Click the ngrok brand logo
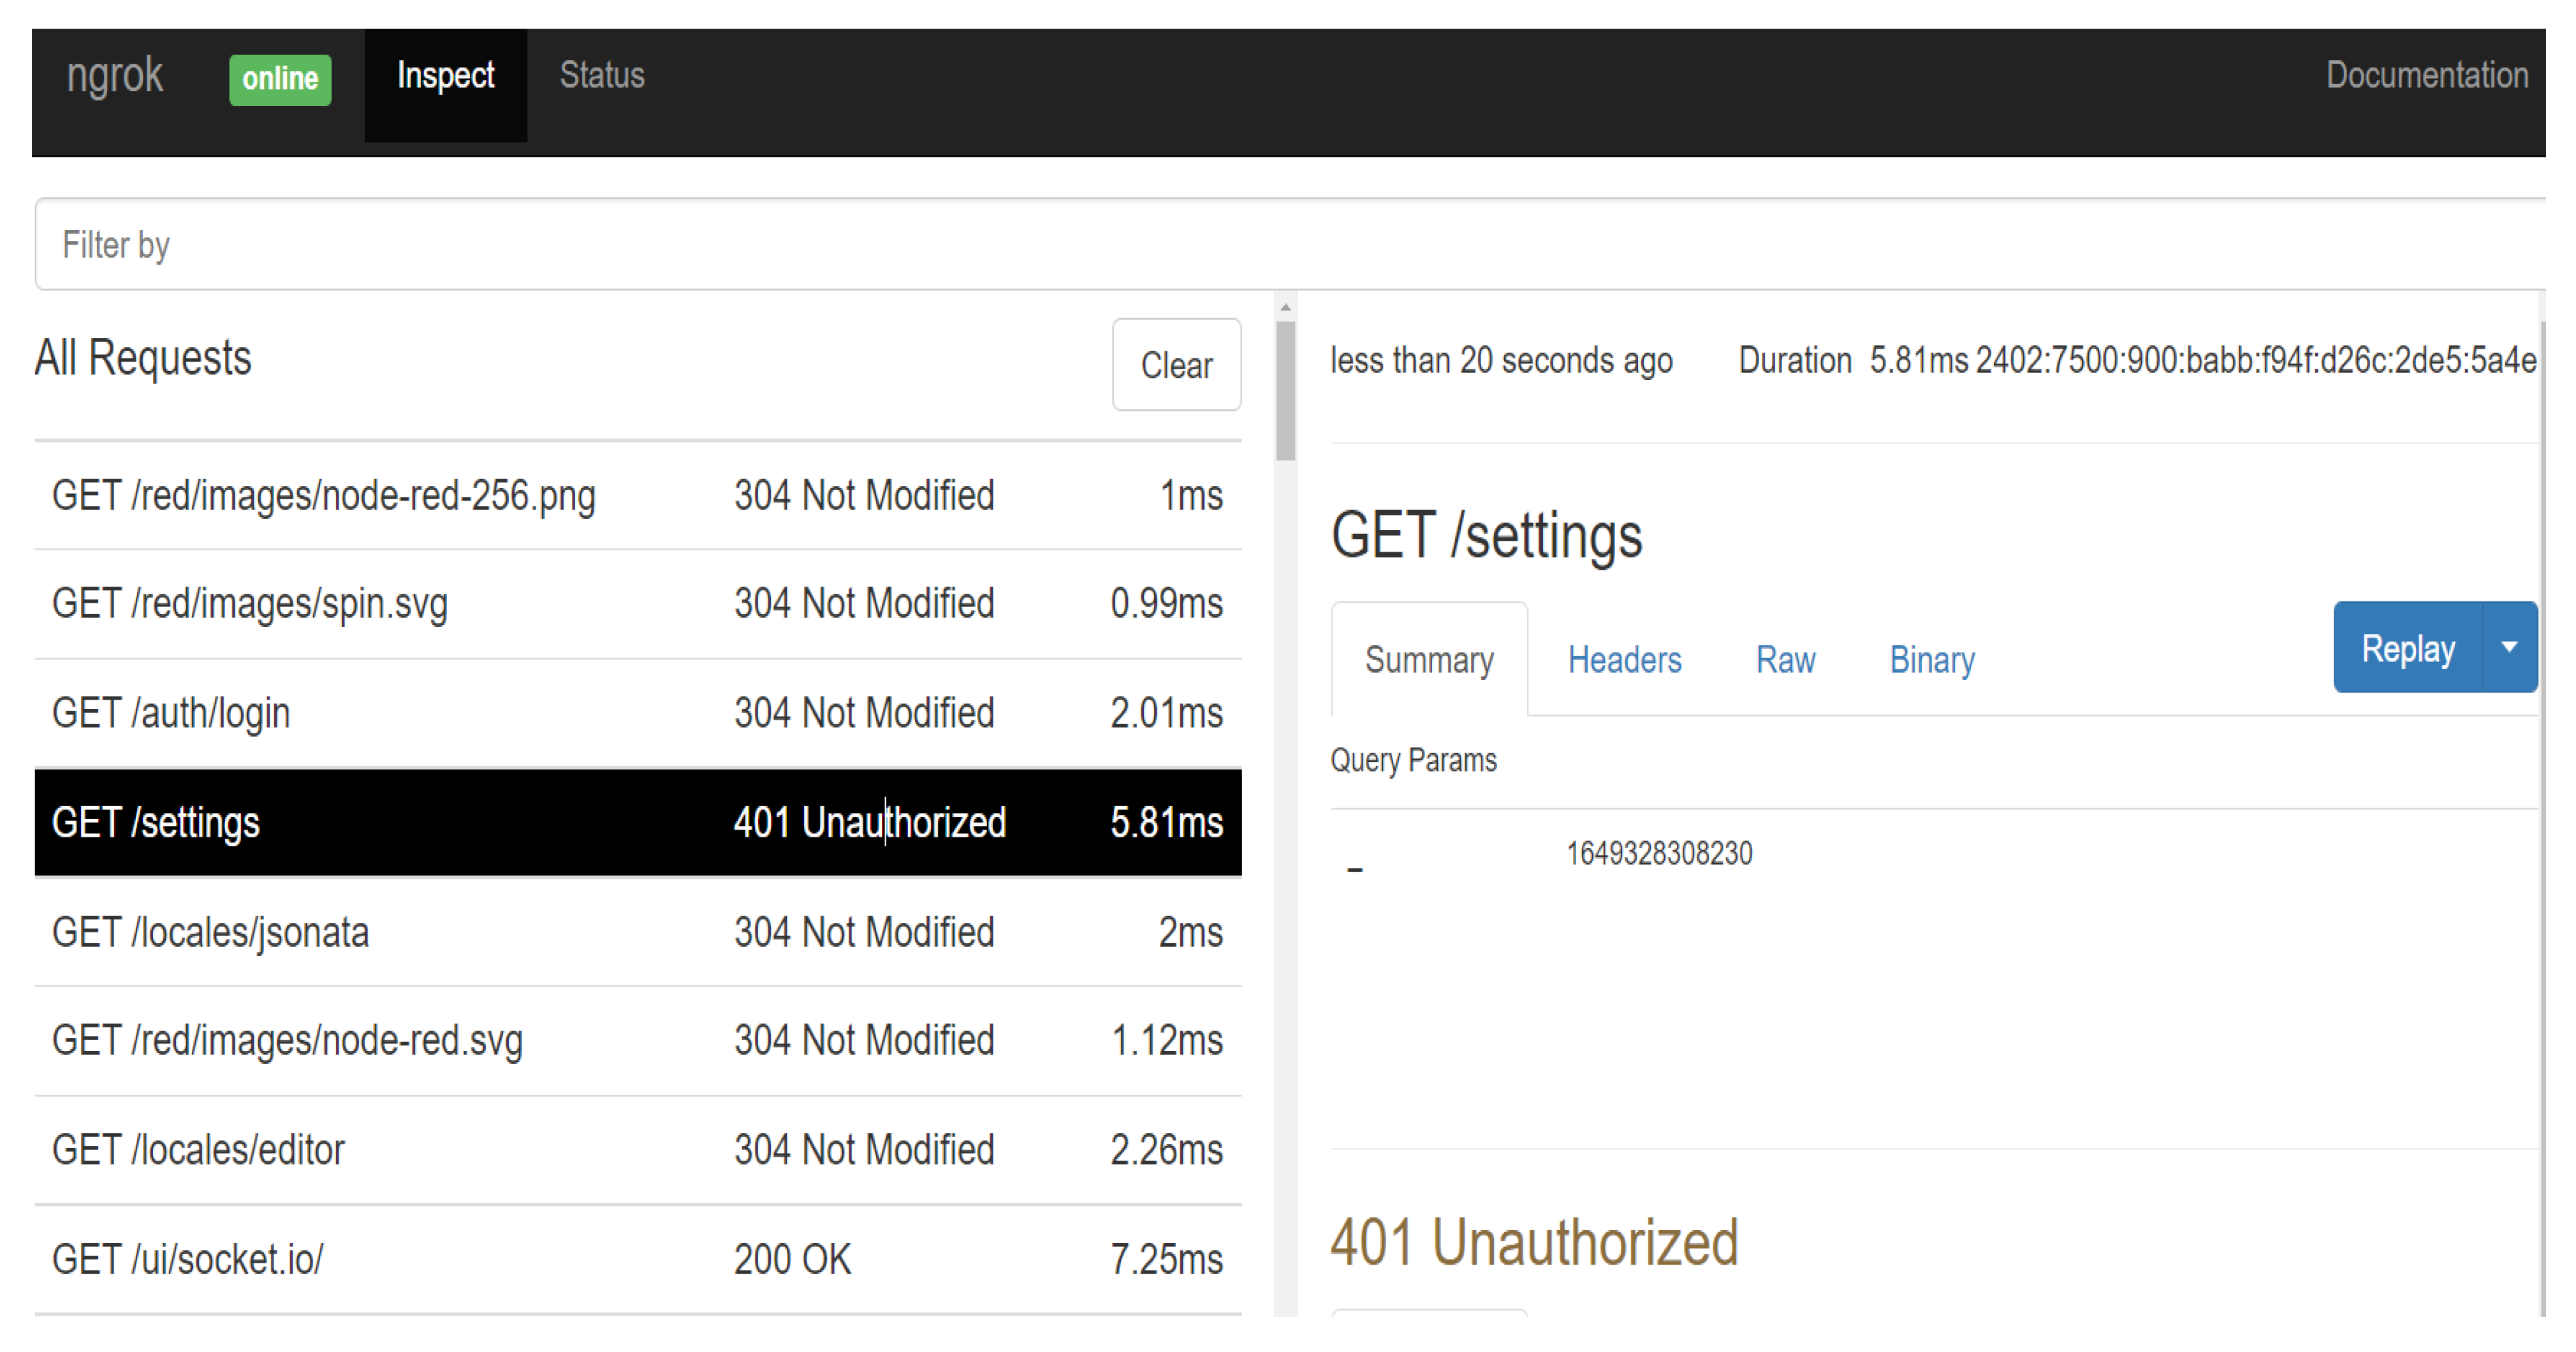Image resolution: width=2576 pixels, height=1352 pixels. pyautogui.click(x=114, y=76)
